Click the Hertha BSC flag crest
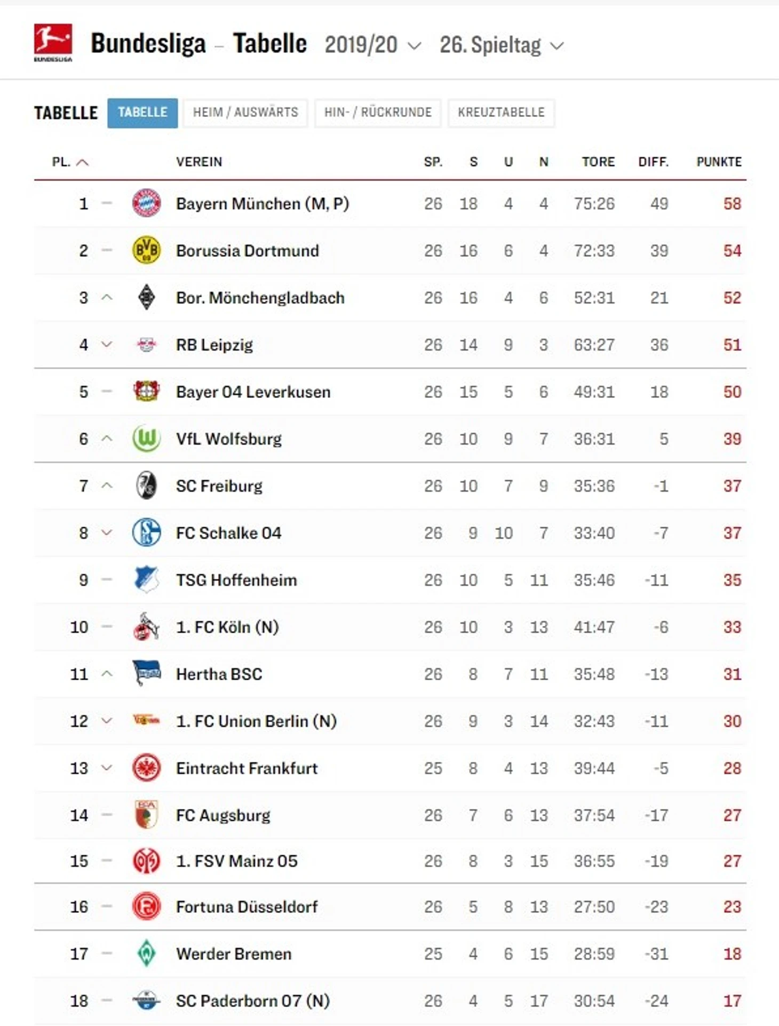Image resolution: width=779 pixels, height=1026 pixels. click(146, 673)
